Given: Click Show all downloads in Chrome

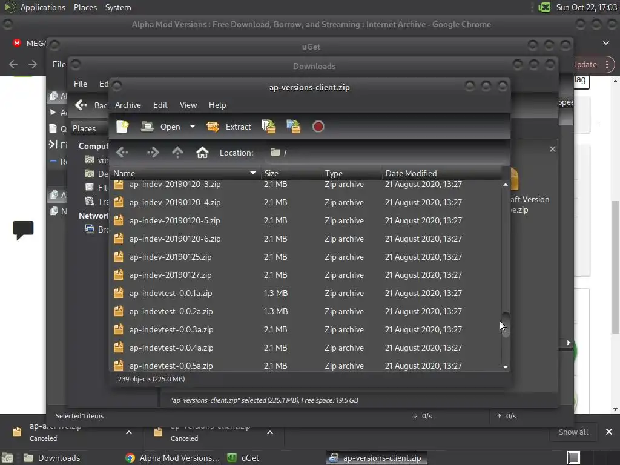Looking at the screenshot, I should 573,432.
